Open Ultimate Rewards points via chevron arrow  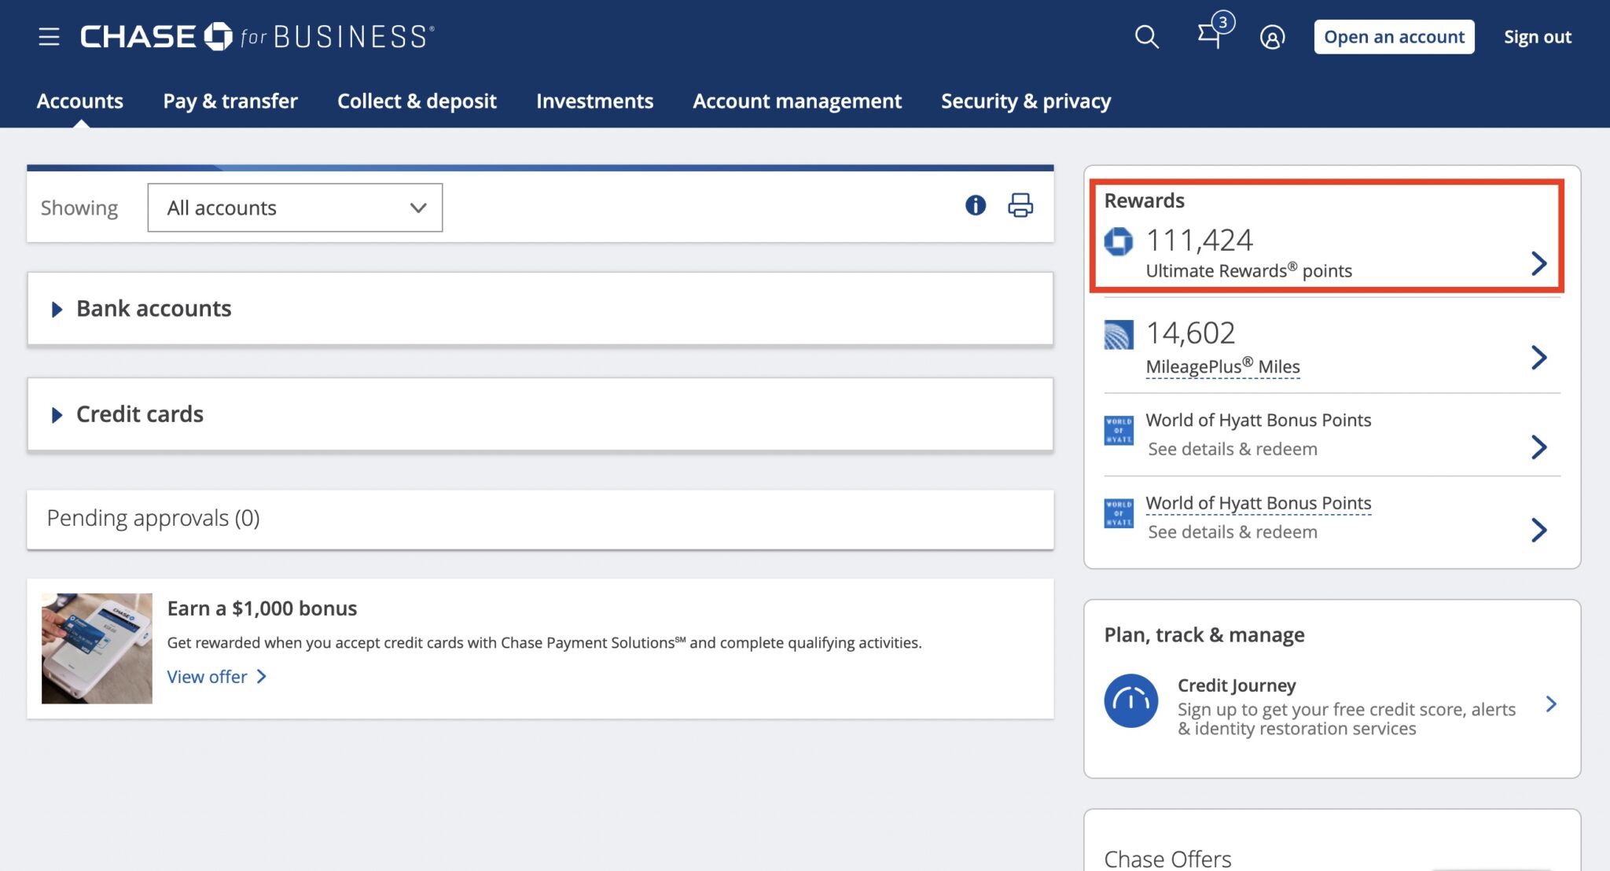(x=1538, y=264)
